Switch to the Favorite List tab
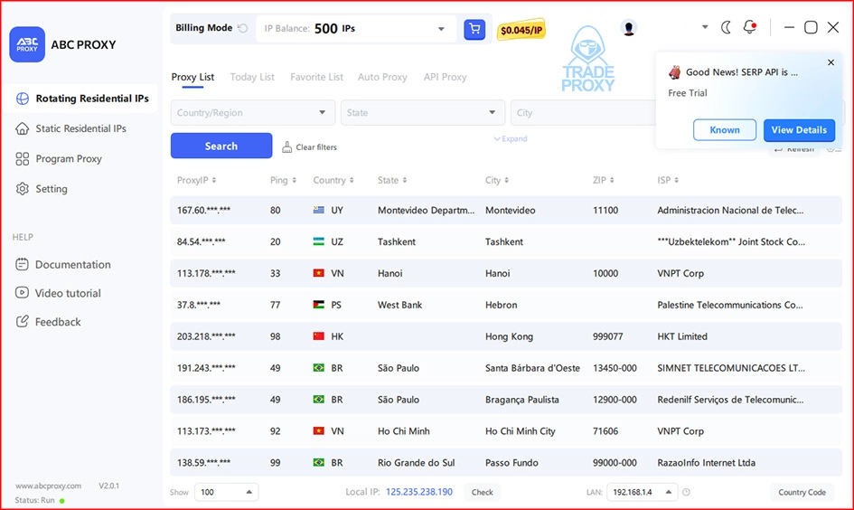This screenshot has width=854, height=510. [x=316, y=77]
